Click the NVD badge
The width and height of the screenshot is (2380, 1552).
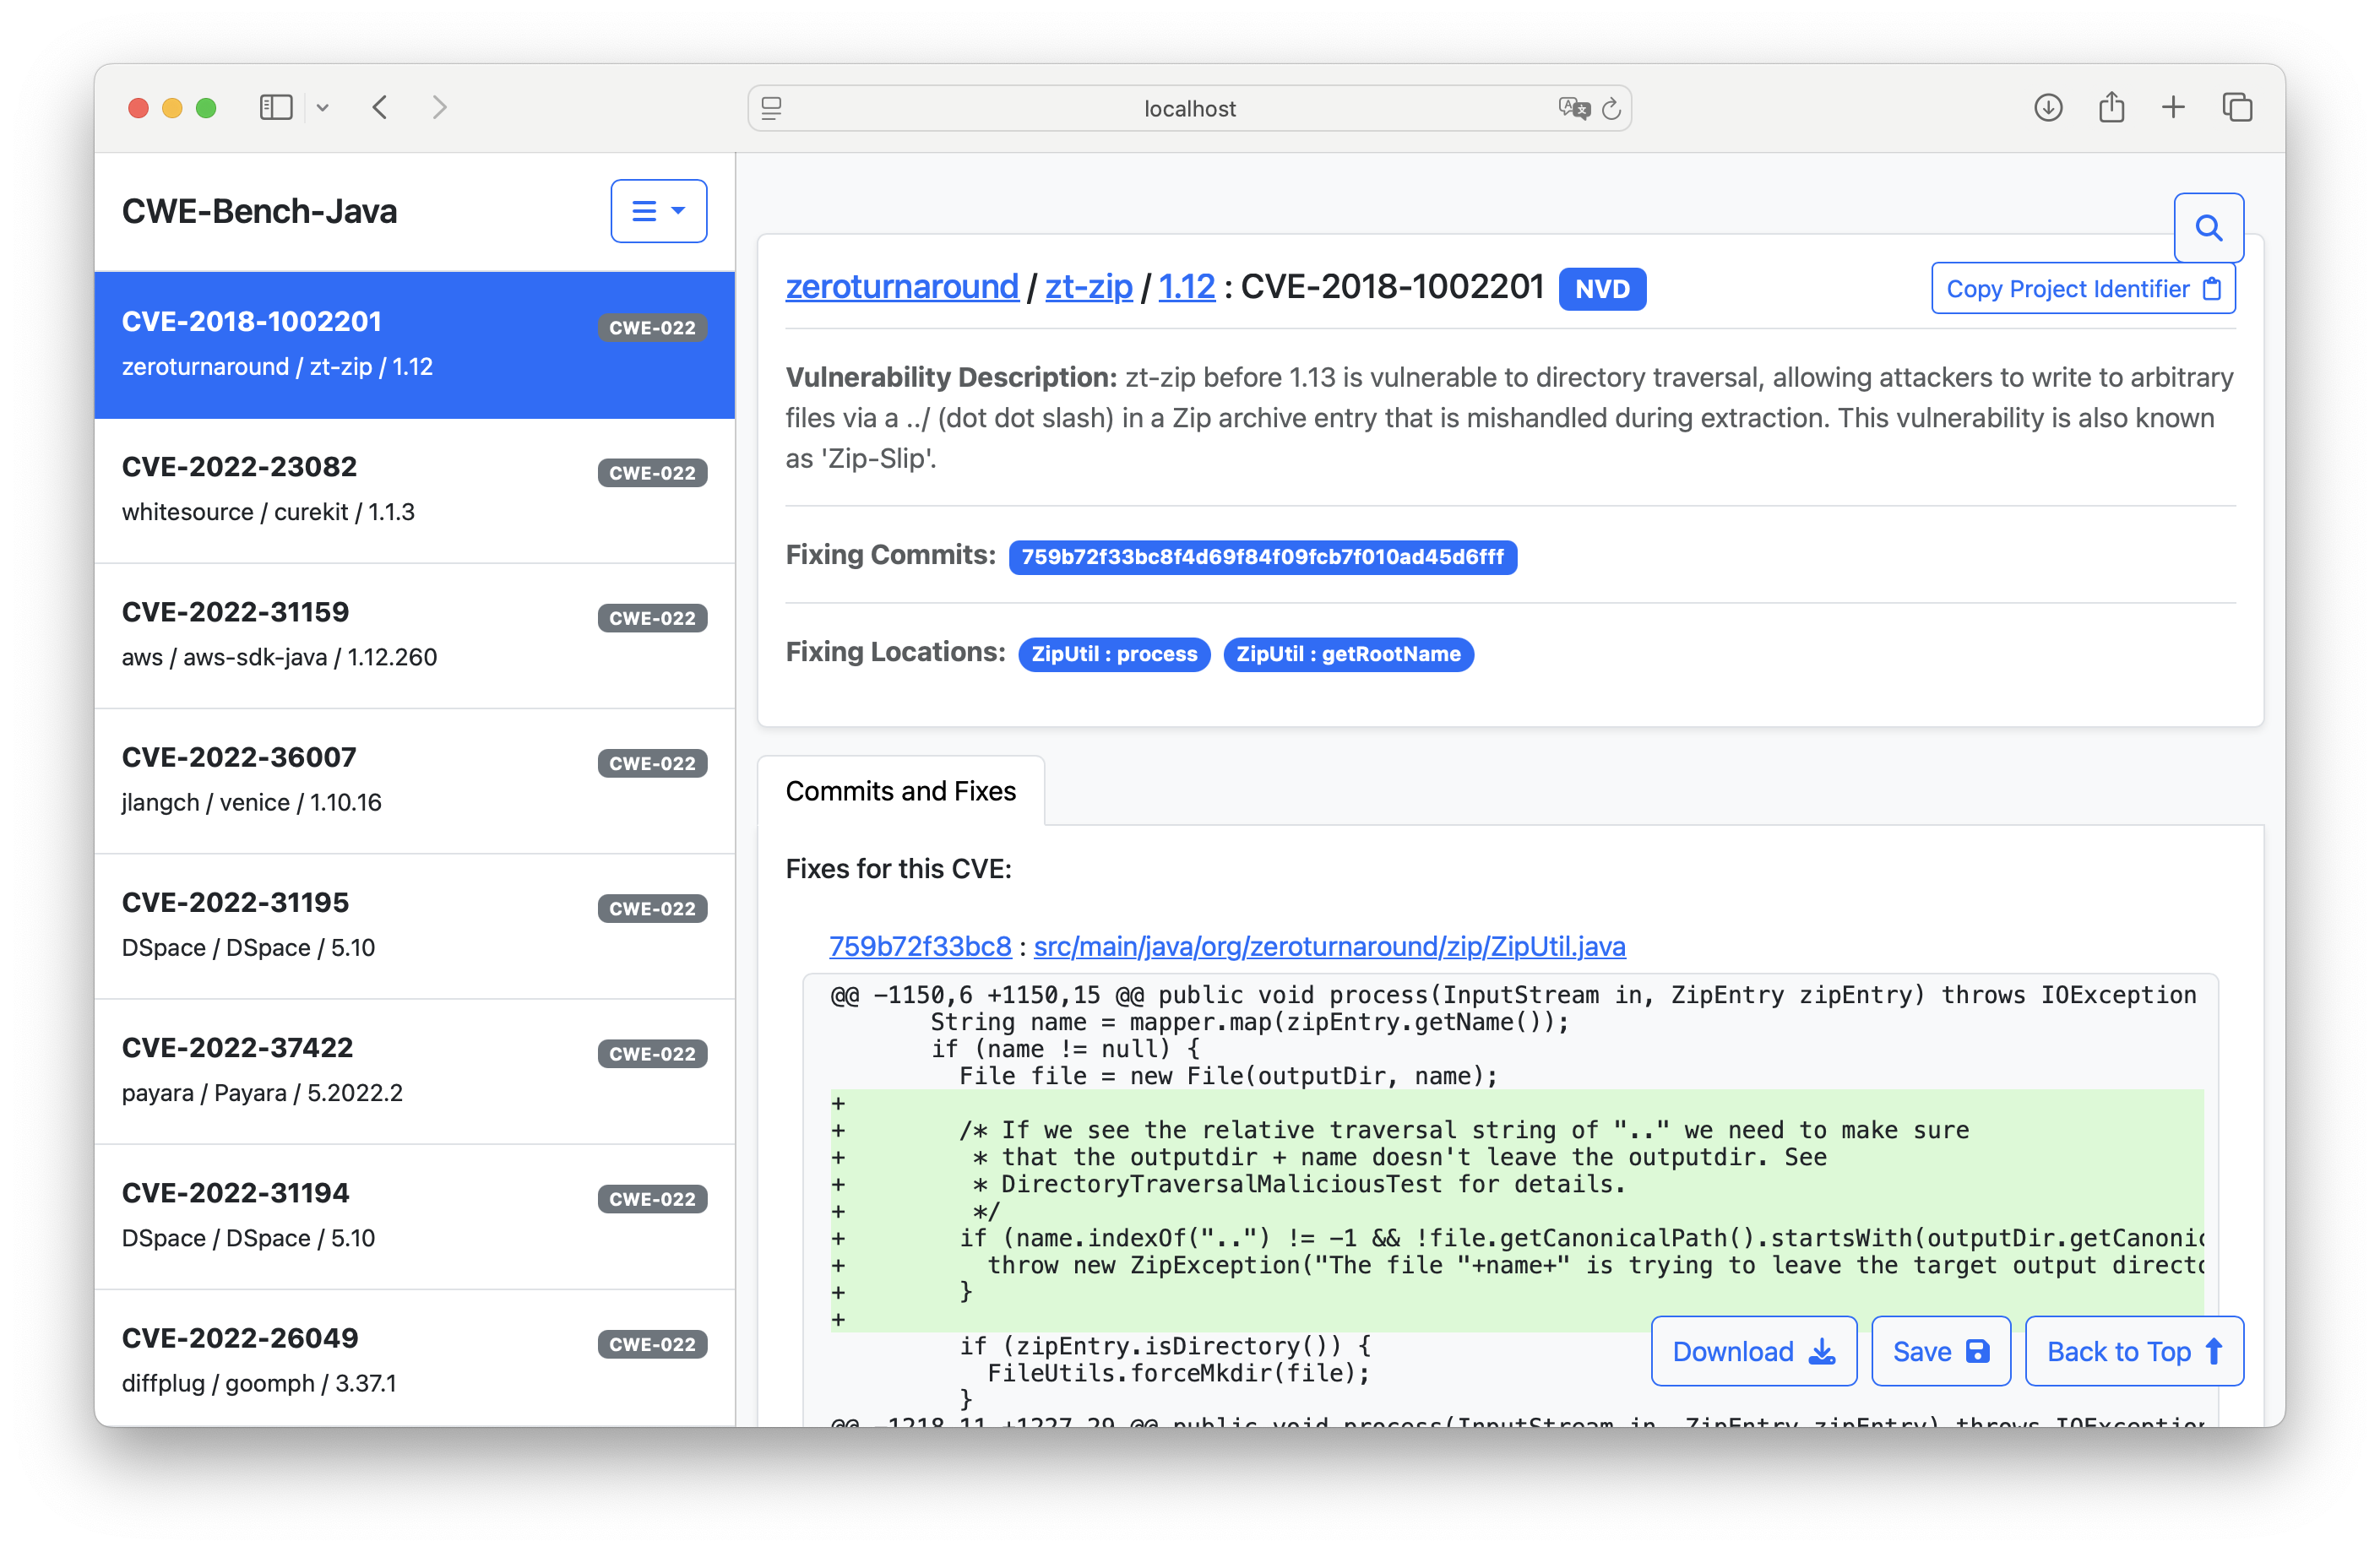(x=1602, y=289)
